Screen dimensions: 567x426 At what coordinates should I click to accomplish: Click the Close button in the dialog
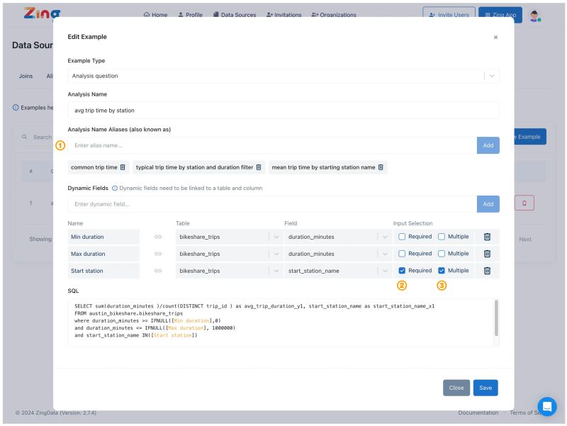[456, 388]
